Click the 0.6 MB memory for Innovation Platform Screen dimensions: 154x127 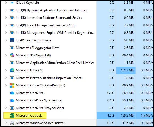click(x=129, y=18)
